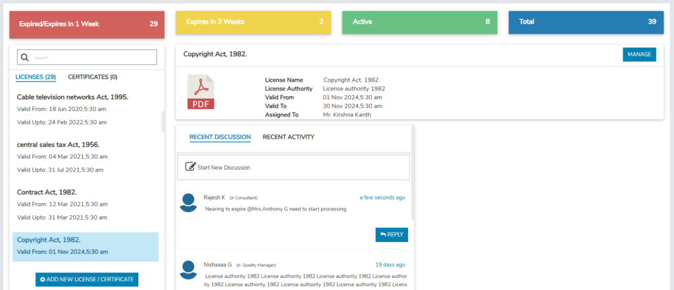Image resolution: width=674 pixels, height=290 pixels.
Task: Click the license list scrollbar
Action: [163, 122]
